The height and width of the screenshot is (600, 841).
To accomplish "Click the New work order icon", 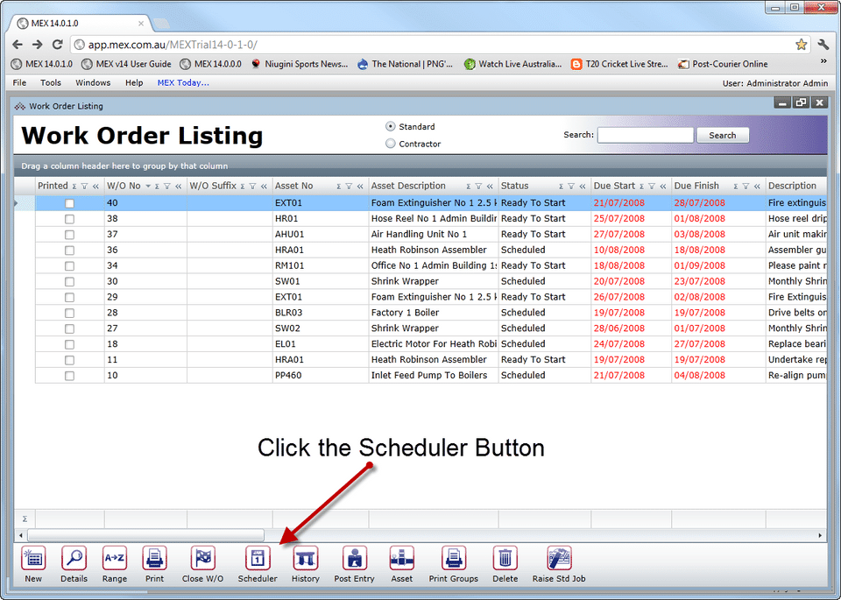I will [33, 559].
